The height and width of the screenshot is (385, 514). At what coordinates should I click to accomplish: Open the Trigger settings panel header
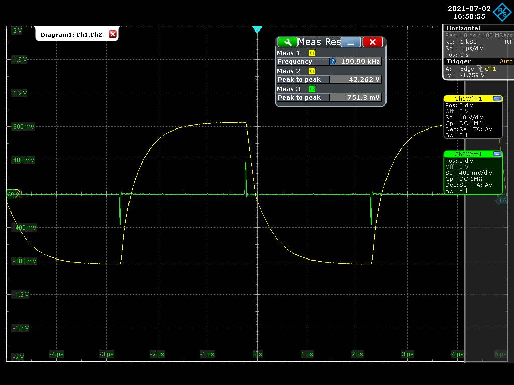point(459,61)
